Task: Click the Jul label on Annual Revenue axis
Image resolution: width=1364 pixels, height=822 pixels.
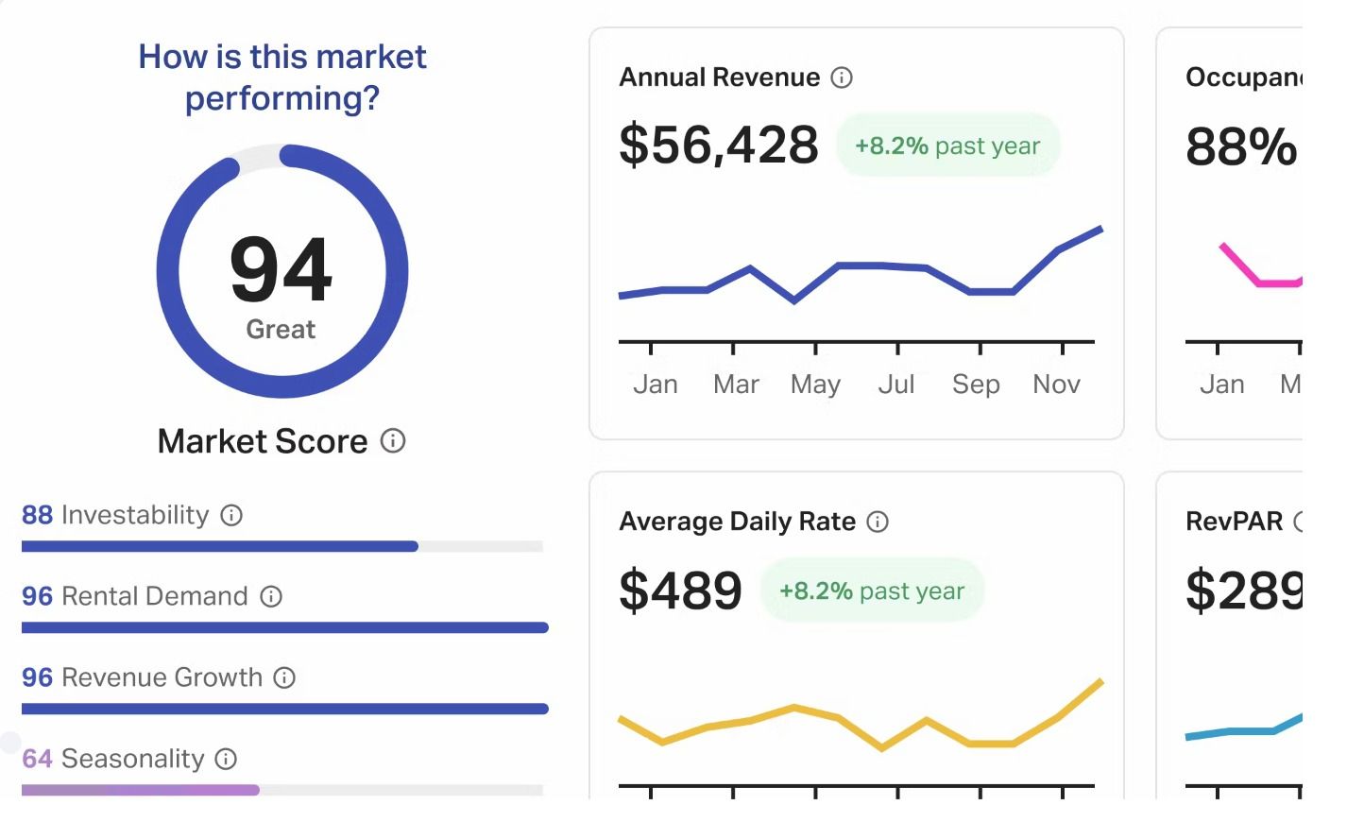Action: 896,385
